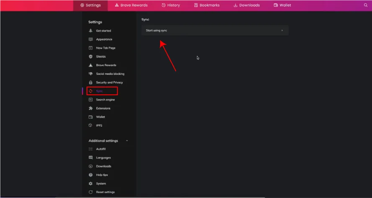Open Help tips settings

(x=102, y=175)
